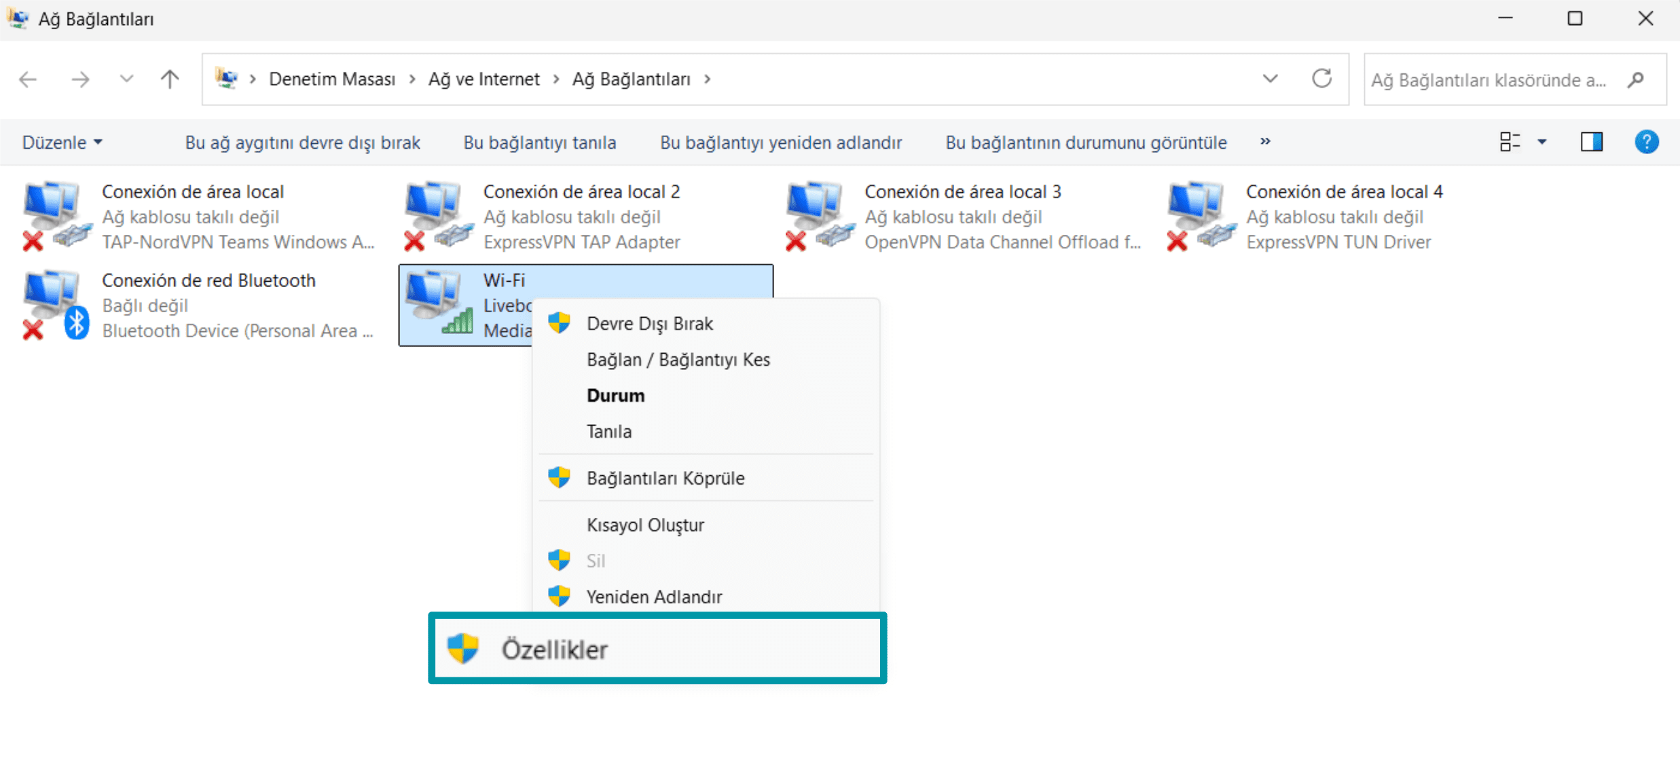Image resolution: width=1680 pixels, height=767 pixels.
Task: Click the Up one level arrow
Action: [x=170, y=79]
